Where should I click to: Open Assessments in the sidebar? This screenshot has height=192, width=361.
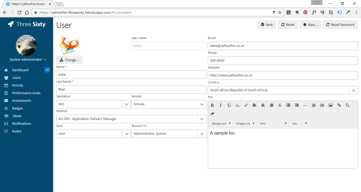pos(22,100)
